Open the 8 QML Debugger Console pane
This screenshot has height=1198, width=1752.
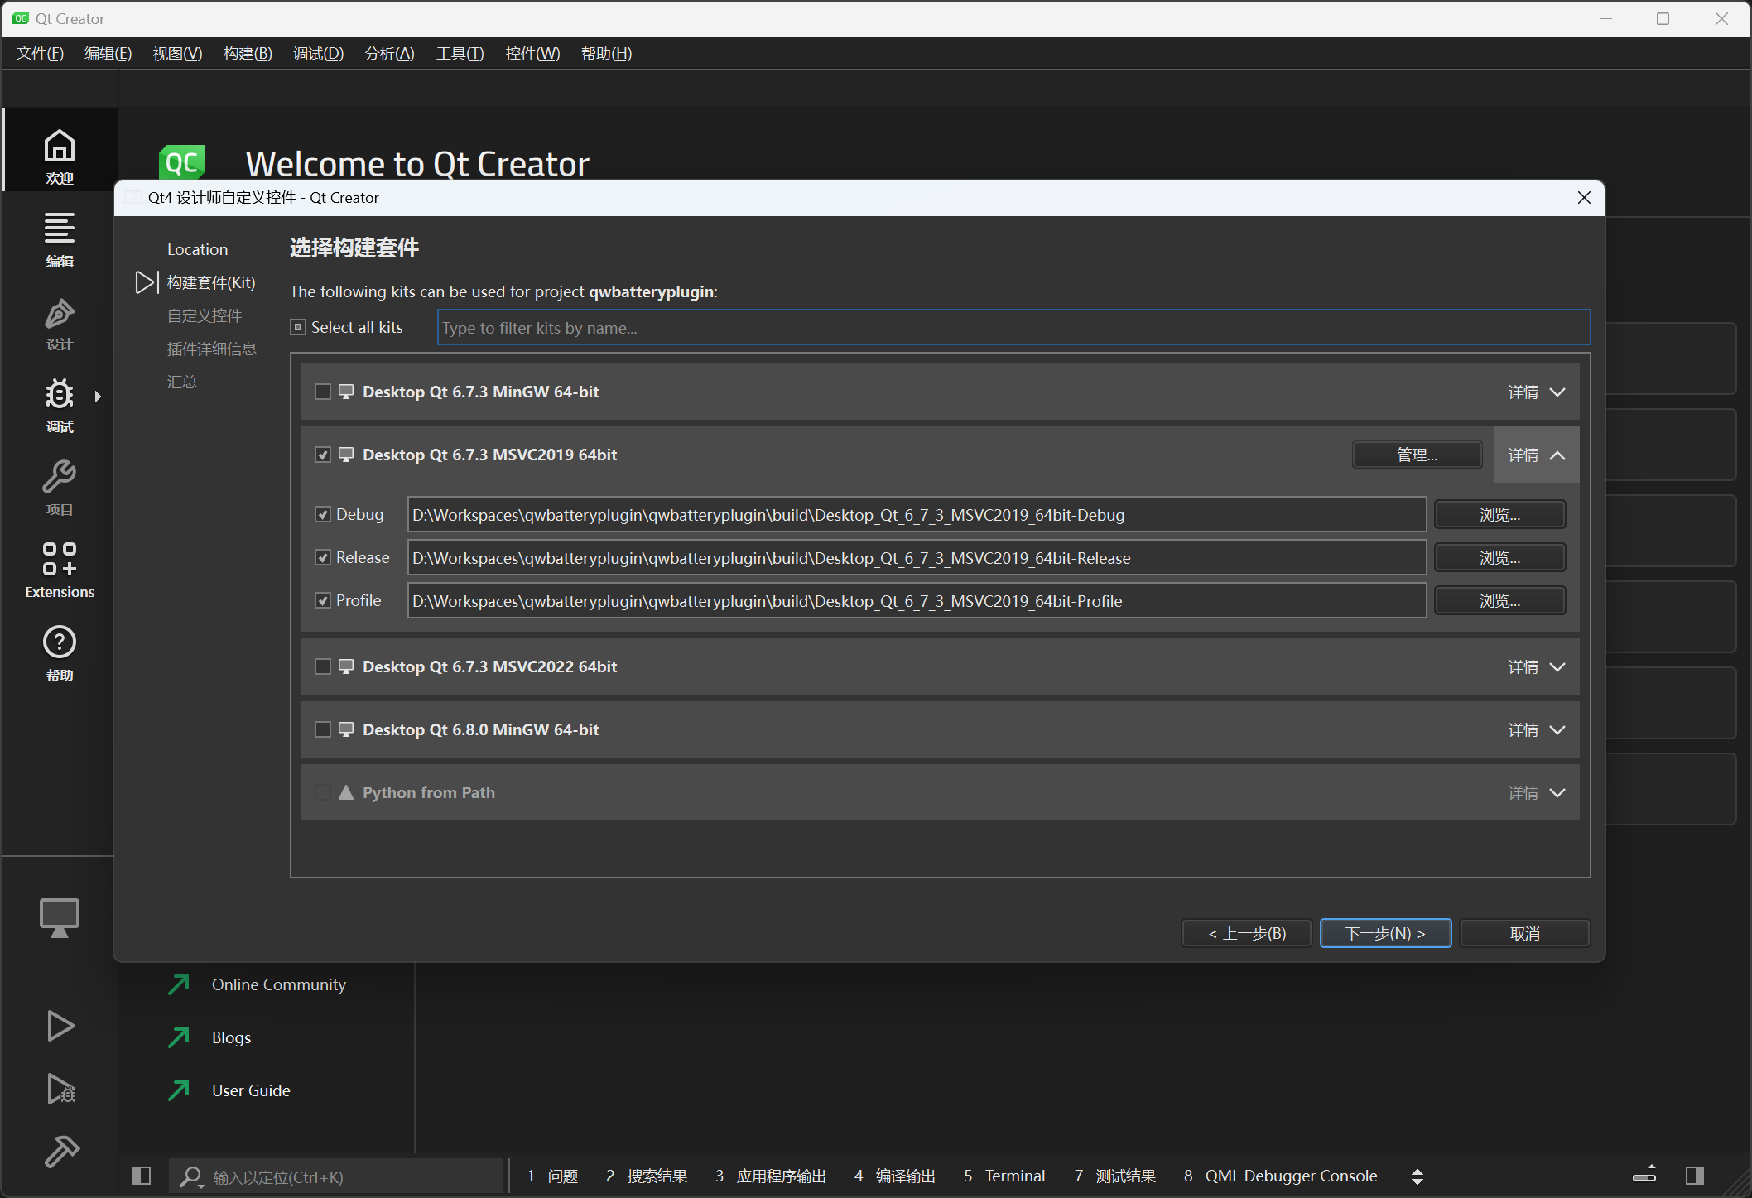(1280, 1176)
